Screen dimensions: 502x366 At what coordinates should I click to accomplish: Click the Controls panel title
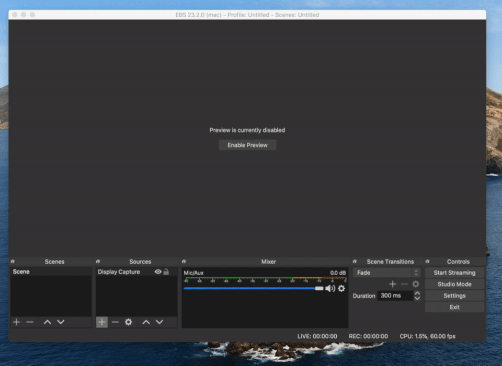click(x=458, y=262)
